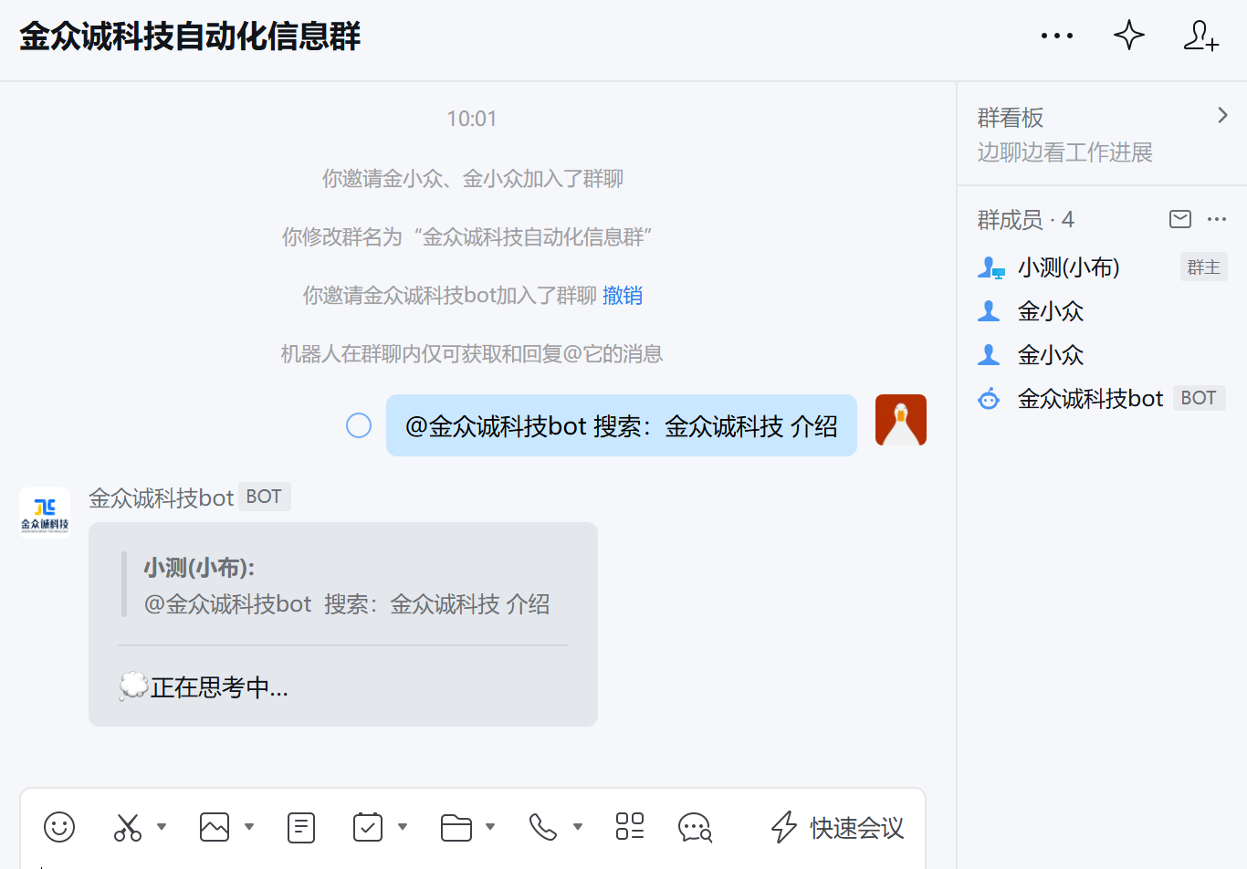Click the folder file icon
The image size is (1247, 869).
456,827
